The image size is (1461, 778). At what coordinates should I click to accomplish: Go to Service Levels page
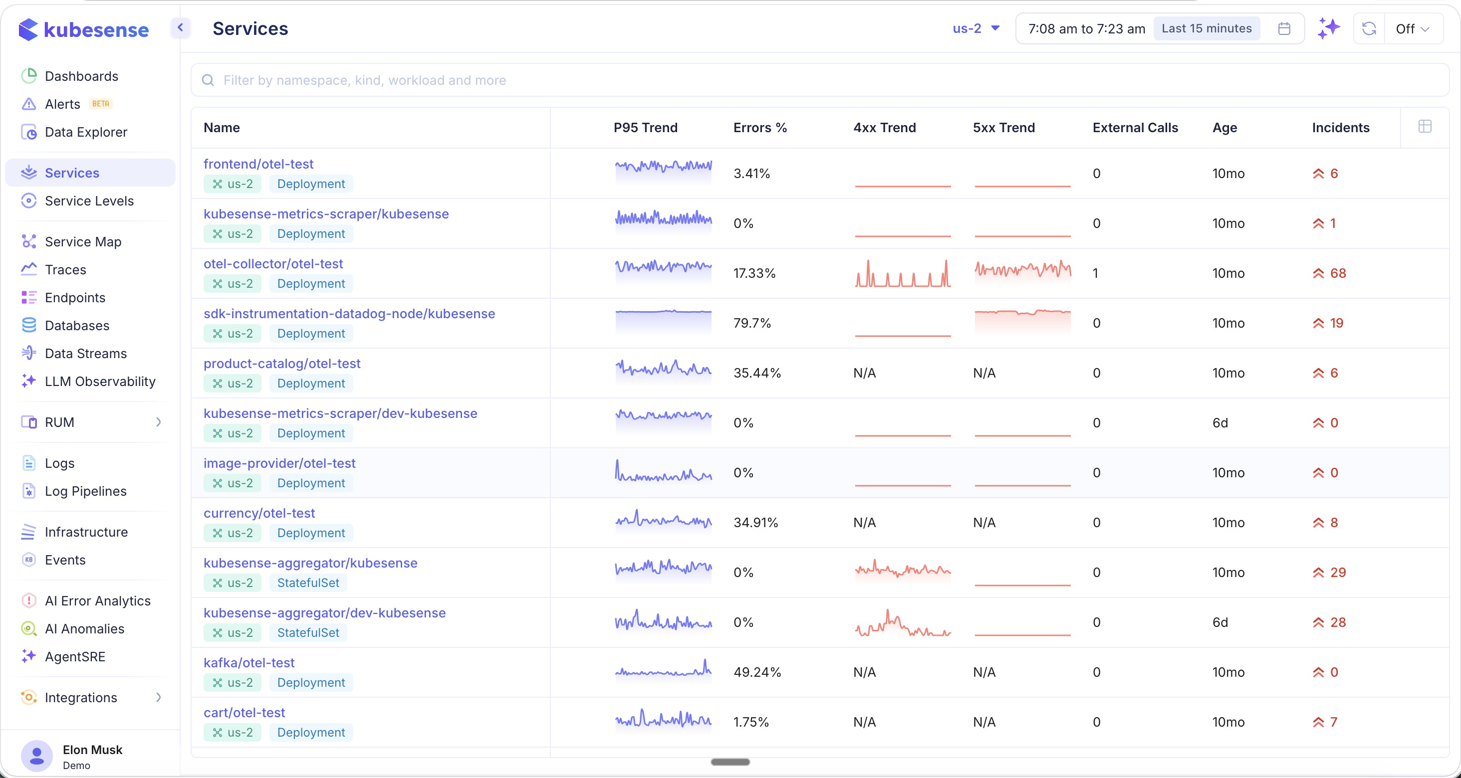(x=89, y=201)
